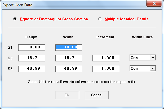The image size is (164, 109).
Task: Click the Width Flare column header
Action: coord(142,37)
